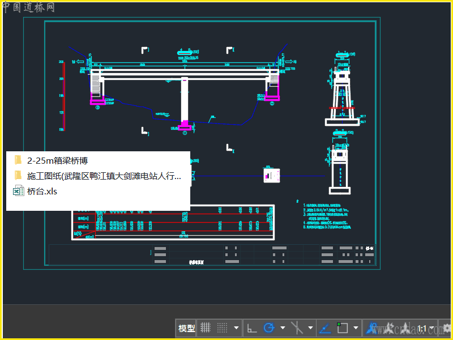Click the folder icon beside 施工图纸
This screenshot has width=453, height=340.
click(18, 175)
